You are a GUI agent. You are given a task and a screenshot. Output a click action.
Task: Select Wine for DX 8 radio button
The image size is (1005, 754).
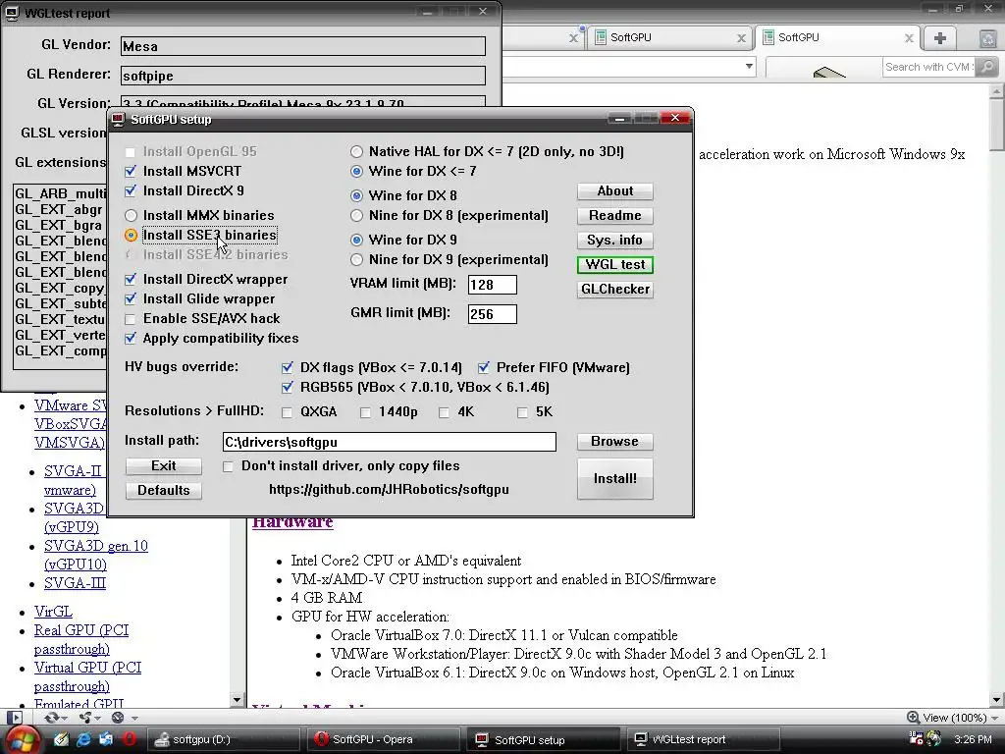tap(357, 195)
